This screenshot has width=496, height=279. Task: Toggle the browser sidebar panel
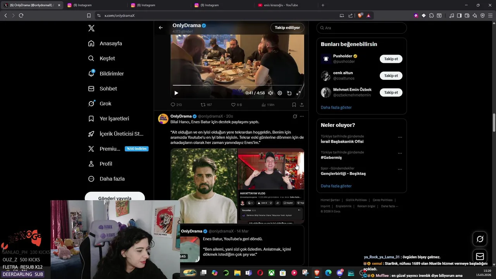(459, 15)
